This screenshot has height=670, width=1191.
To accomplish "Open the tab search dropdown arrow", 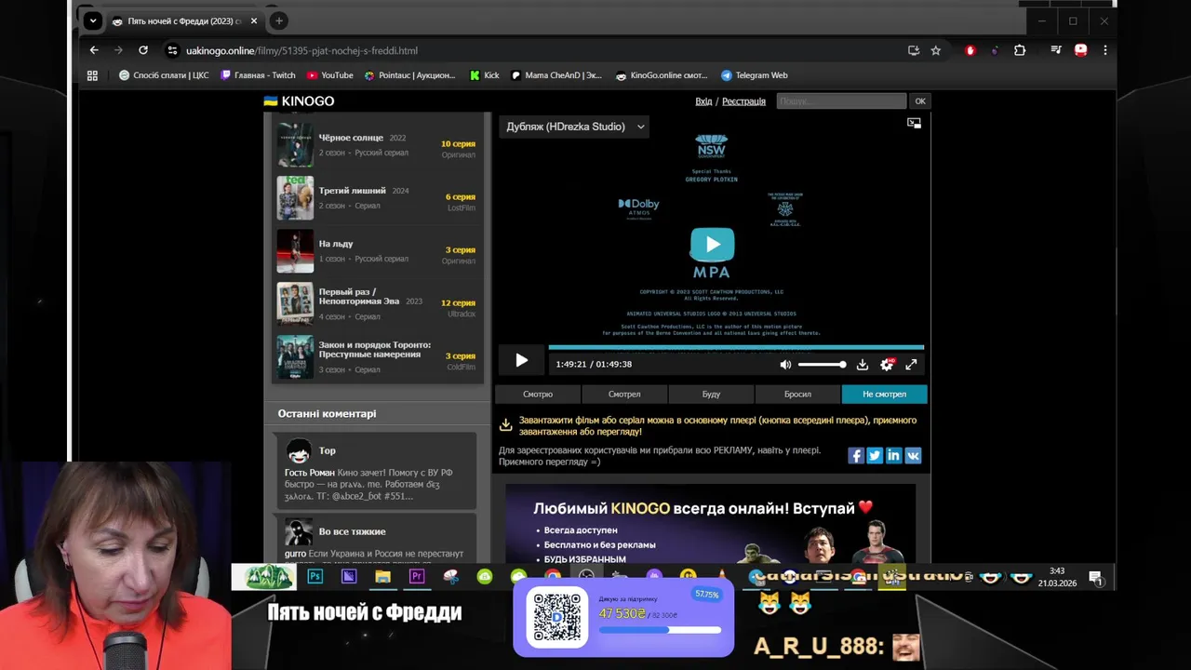I will pyautogui.click(x=91, y=20).
